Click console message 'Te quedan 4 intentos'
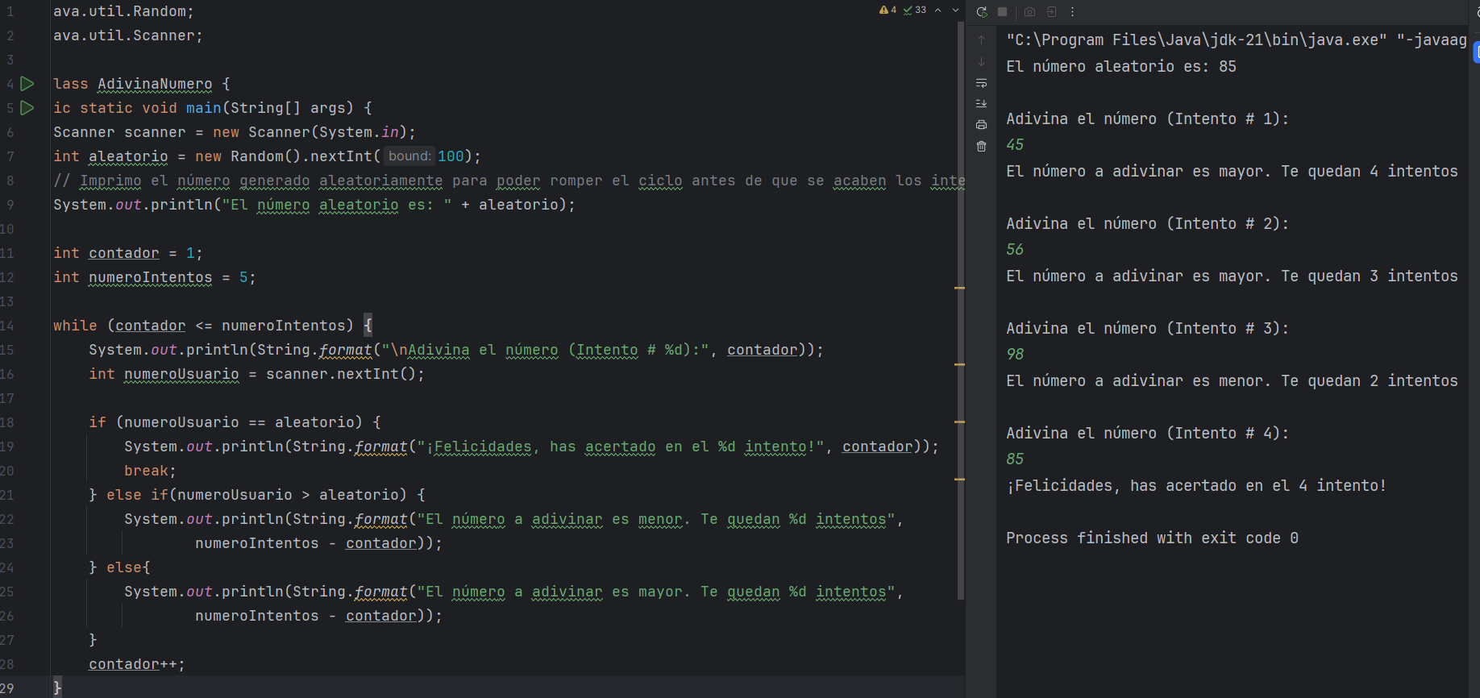The width and height of the screenshot is (1480, 698). (x=1370, y=171)
